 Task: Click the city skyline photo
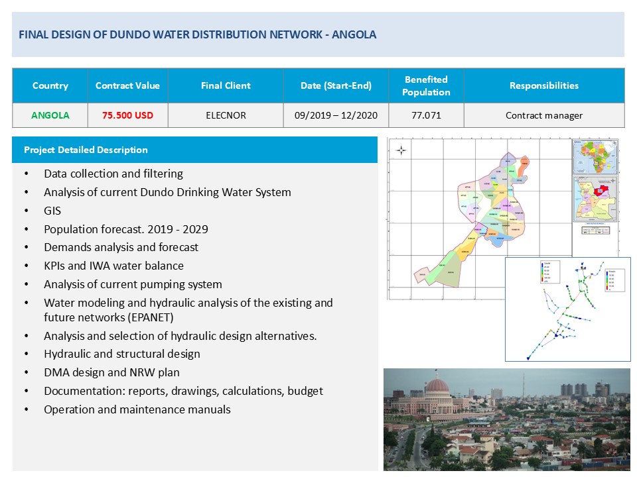506,419
